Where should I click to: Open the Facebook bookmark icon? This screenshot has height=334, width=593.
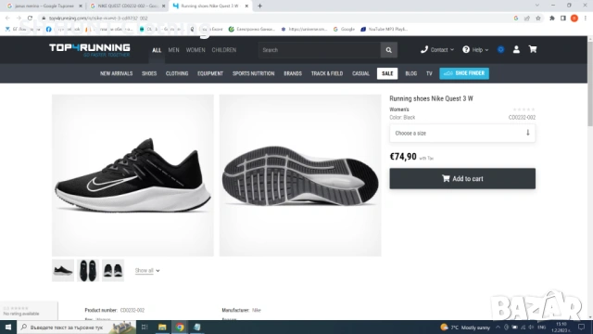[49, 29]
